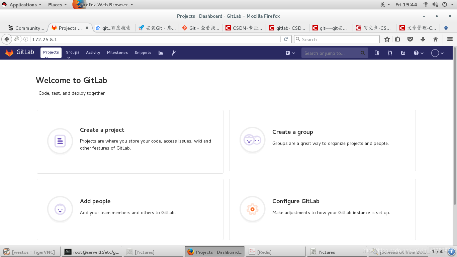This screenshot has height=257, width=457.
Task: Open clock Fri 15:44 in top panel
Action: (x=406, y=4)
